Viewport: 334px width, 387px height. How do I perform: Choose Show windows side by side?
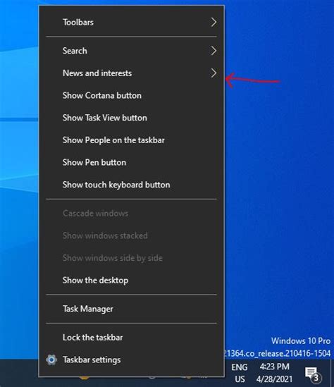coord(131,258)
